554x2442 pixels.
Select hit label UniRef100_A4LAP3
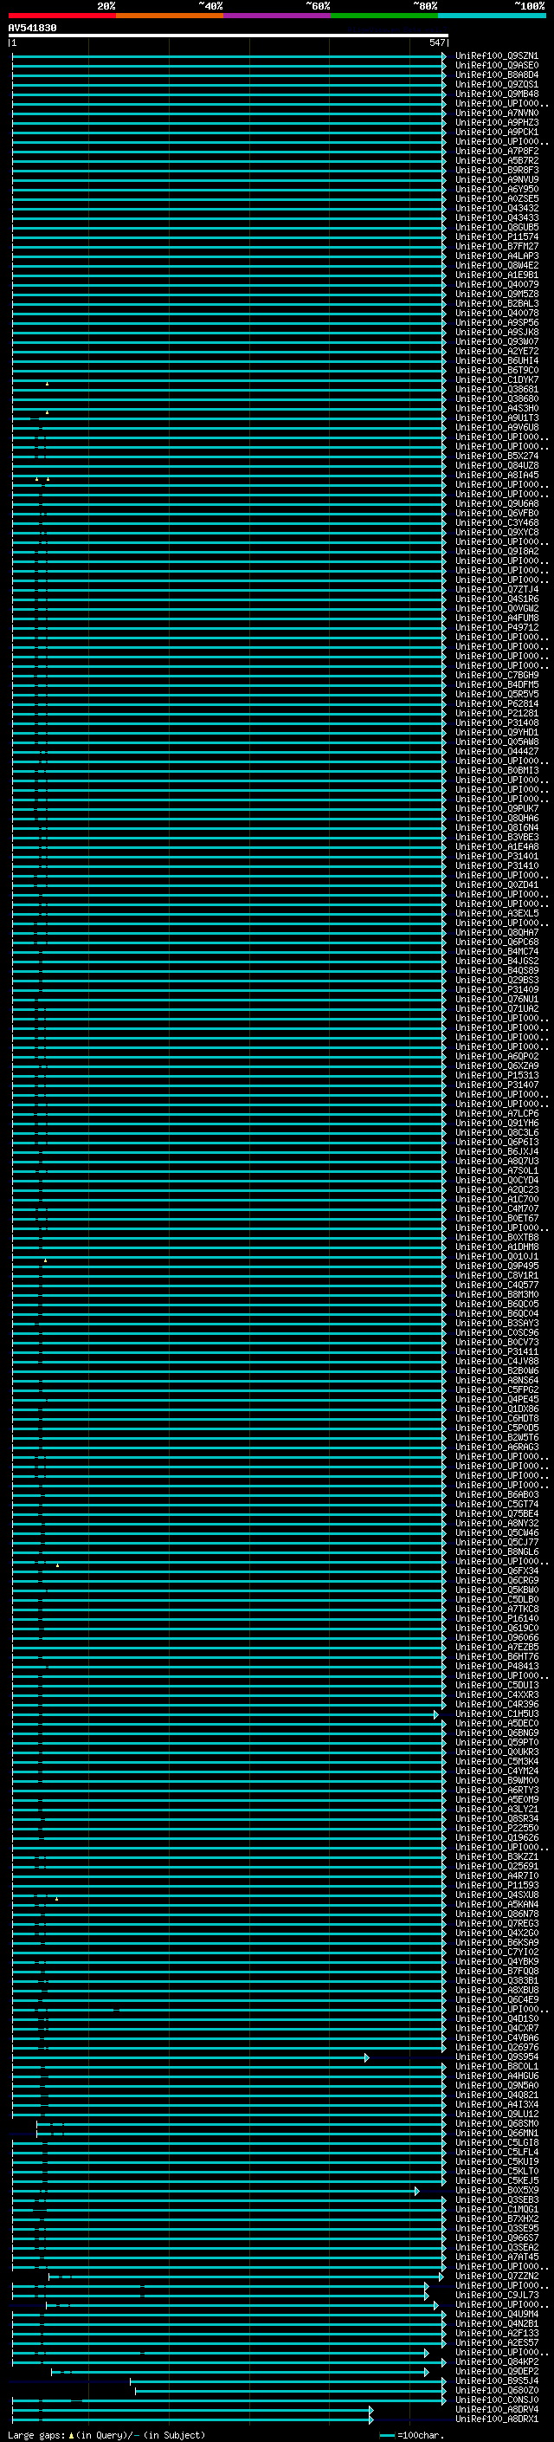[x=496, y=255]
